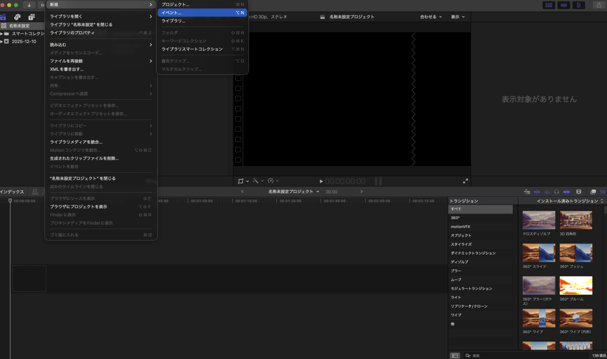
Task: Show the Effects browser icon
Action: point(593,192)
